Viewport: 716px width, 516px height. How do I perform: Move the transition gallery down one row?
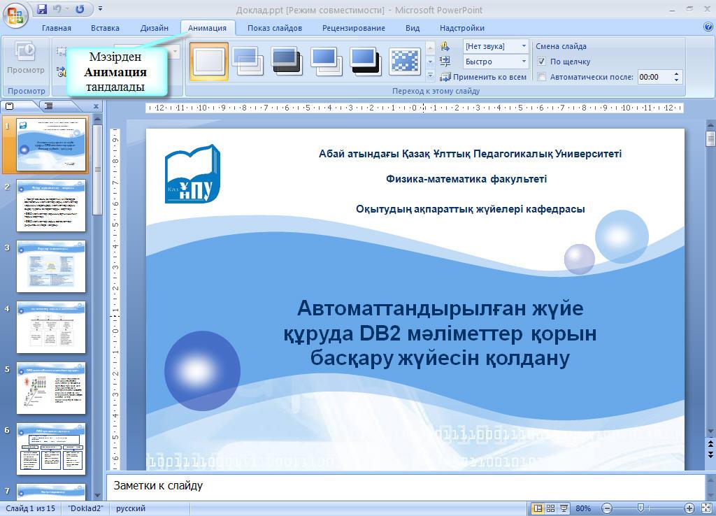(x=430, y=62)
